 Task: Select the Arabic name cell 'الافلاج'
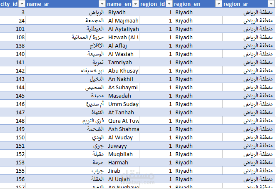coord(66,45)
